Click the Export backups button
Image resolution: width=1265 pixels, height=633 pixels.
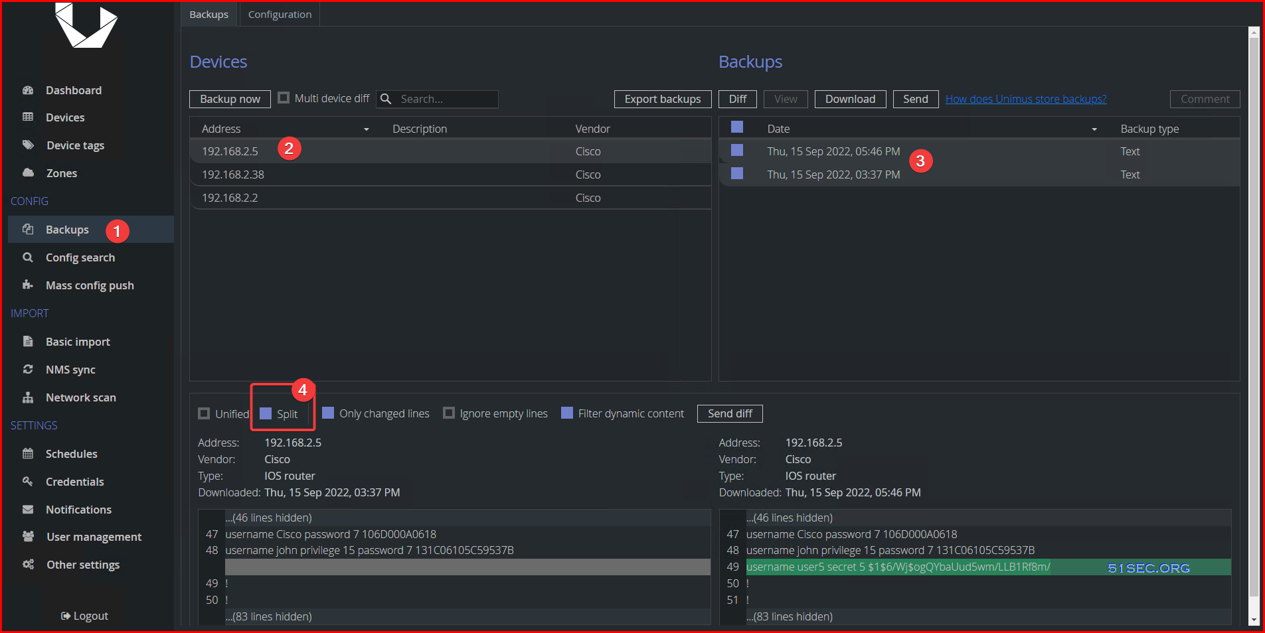click(663, 99)
